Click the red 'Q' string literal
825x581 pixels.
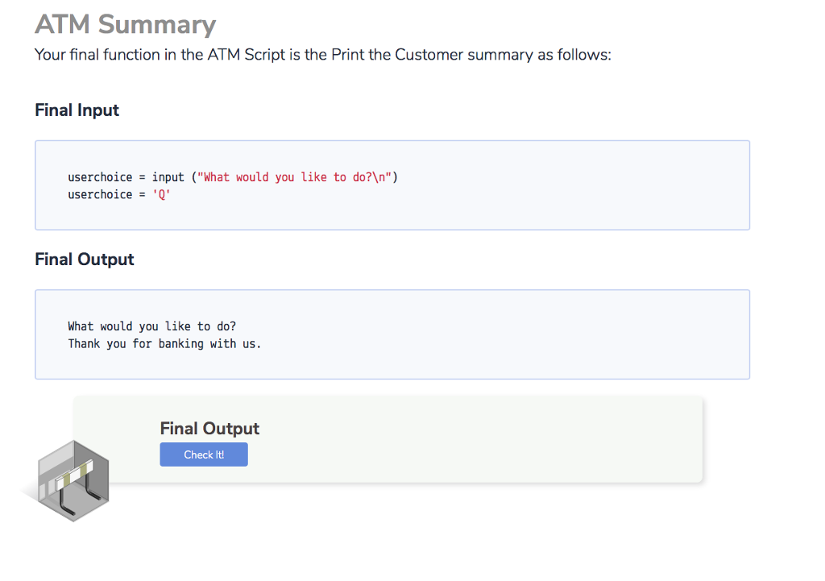click(161, 195)
